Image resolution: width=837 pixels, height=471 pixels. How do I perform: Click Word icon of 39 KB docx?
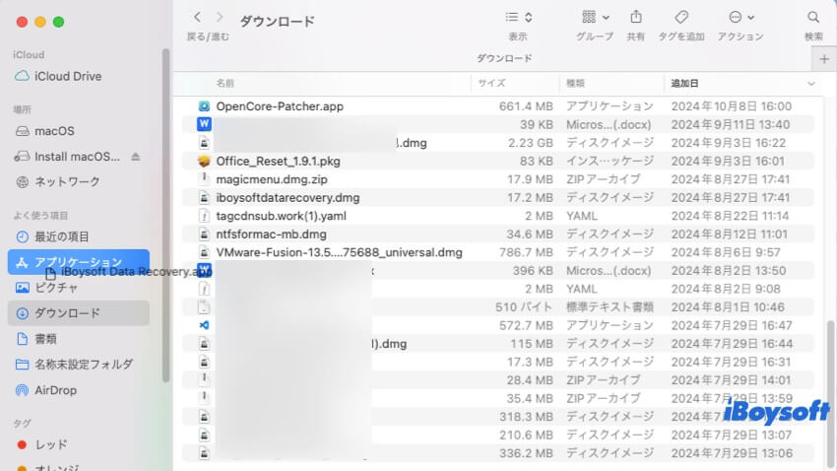(204, 124)
